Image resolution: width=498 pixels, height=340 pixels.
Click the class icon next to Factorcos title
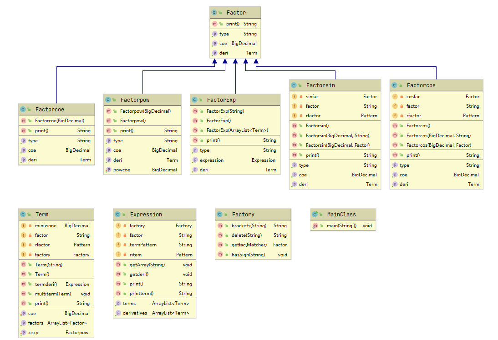click(395, 85)
